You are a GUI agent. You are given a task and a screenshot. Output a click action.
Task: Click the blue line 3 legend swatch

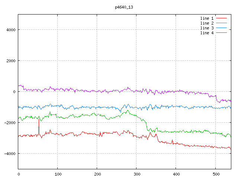click(221, 28)
